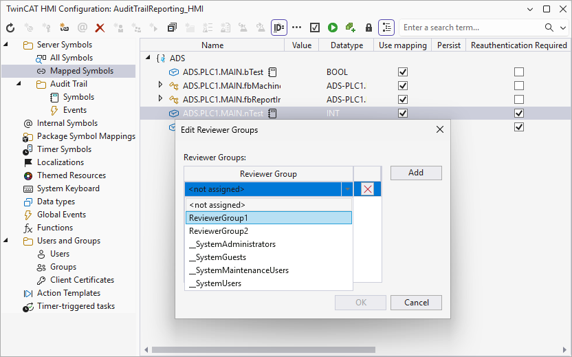Click the window options down chevron
This screenshot has height=357, width=572.
click(x=530, y=10)
